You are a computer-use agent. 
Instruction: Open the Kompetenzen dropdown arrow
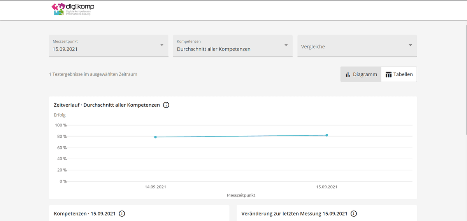coord(286,46)
